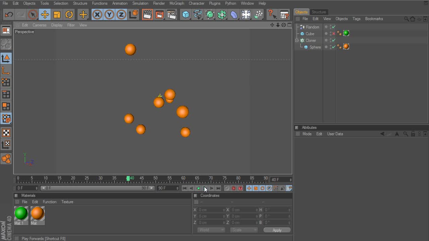
Task: Select the green Mat.1 material swatch
Action: pos(21,214)
